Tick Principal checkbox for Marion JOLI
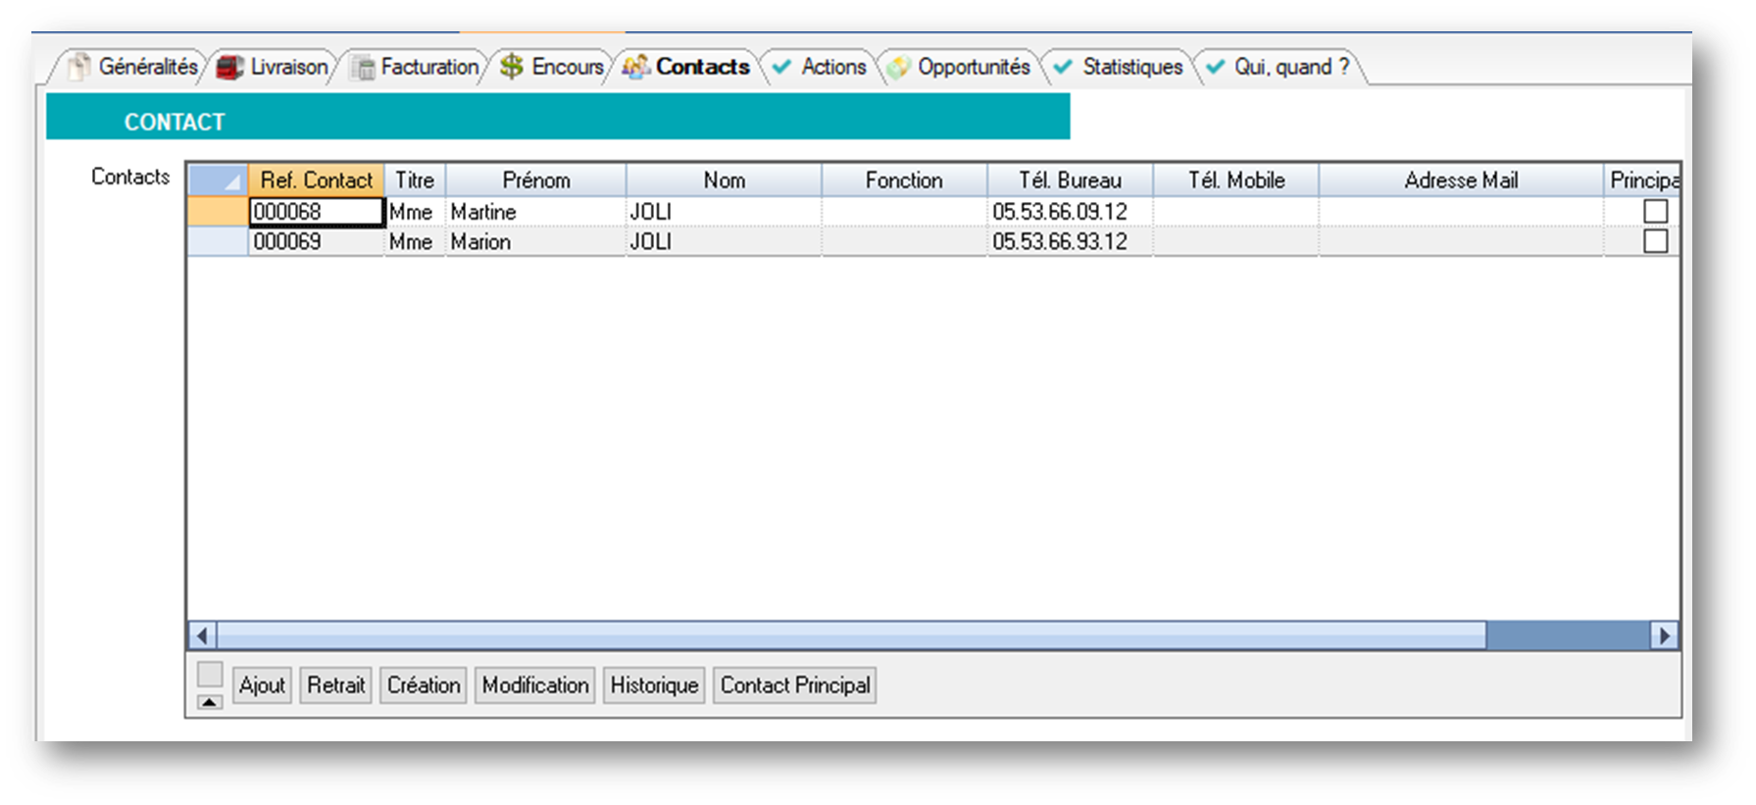 (x=1655, y=241)
